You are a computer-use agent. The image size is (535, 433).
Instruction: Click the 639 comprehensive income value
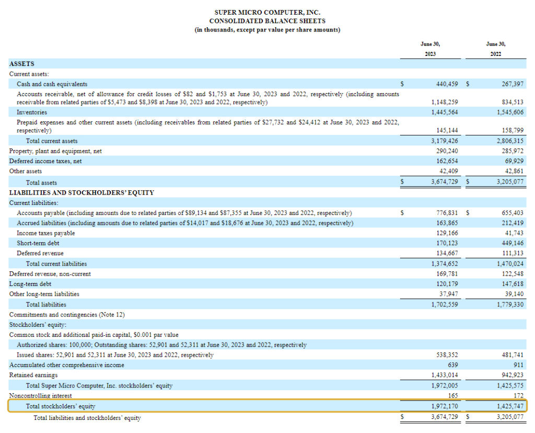(x=453, y=365)
